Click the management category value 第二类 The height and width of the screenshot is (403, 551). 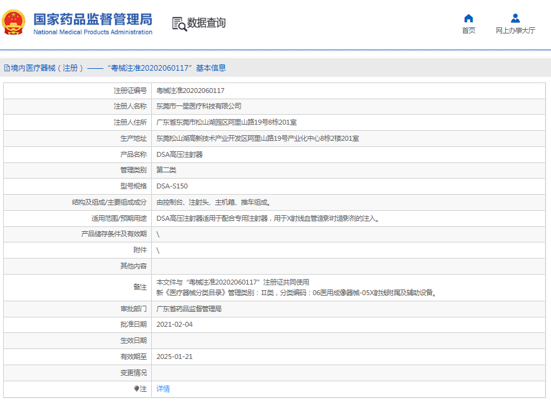pyautogui.click(x=166, y=170)
